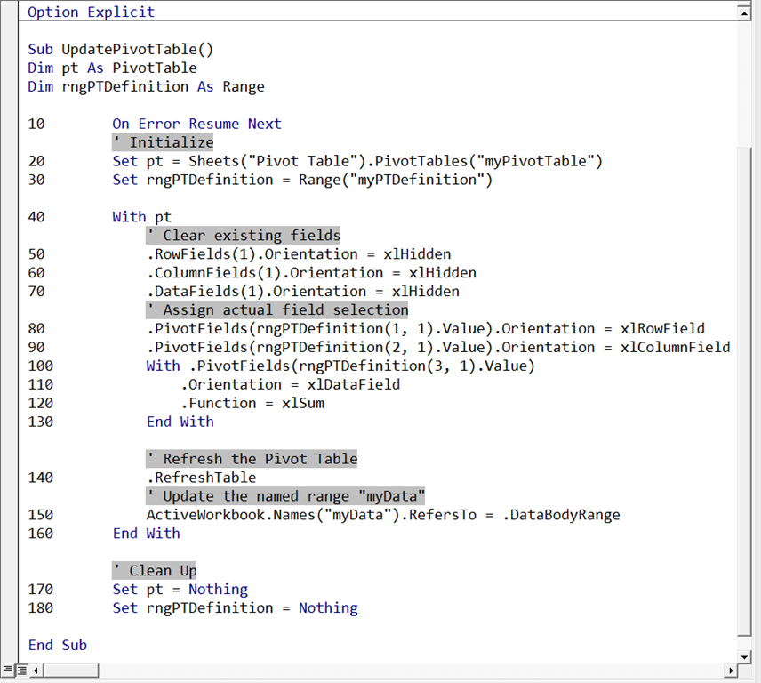
Task: Click the ' Initialize comment
Action: (x=163, y=142)
